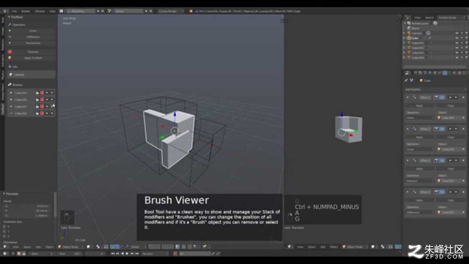Open the Render menu
The height and width of the screenshot is (264, 469).
(x=26, y=11)
